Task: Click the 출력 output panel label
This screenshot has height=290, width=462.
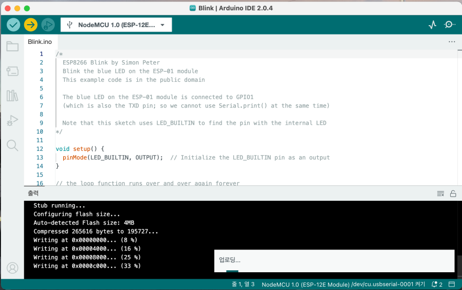Action: (x=33, y=193)
